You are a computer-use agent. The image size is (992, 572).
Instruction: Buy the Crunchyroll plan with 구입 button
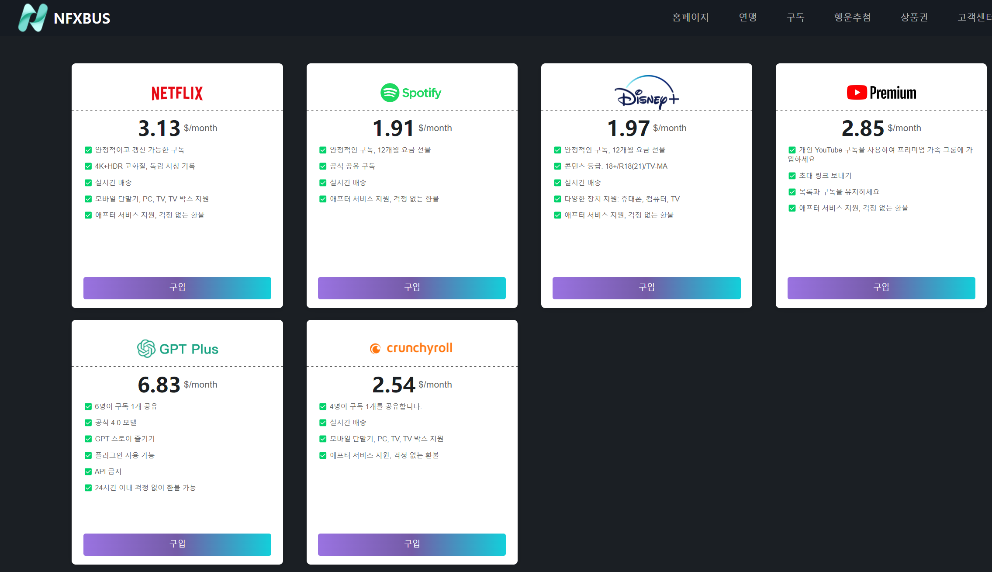[x=412, y=544]
